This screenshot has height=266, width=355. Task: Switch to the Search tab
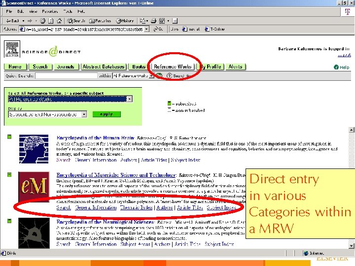pos(40,66)
